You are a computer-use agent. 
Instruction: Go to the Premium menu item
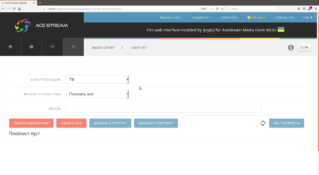[256, 18]
